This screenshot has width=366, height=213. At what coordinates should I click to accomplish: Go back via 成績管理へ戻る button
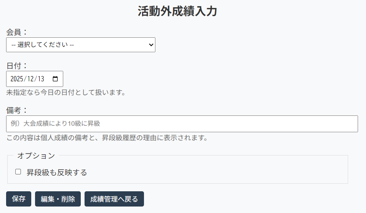tap(114, 199)
